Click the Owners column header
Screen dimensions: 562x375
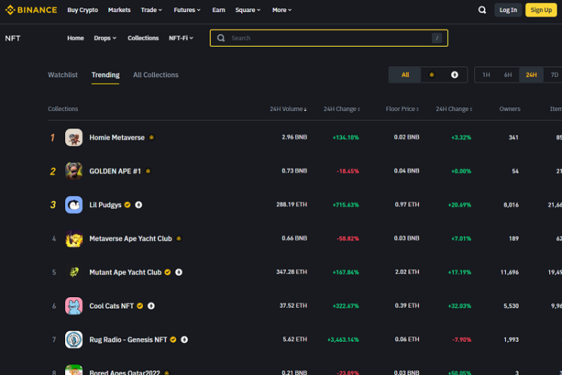pos(510,109)
